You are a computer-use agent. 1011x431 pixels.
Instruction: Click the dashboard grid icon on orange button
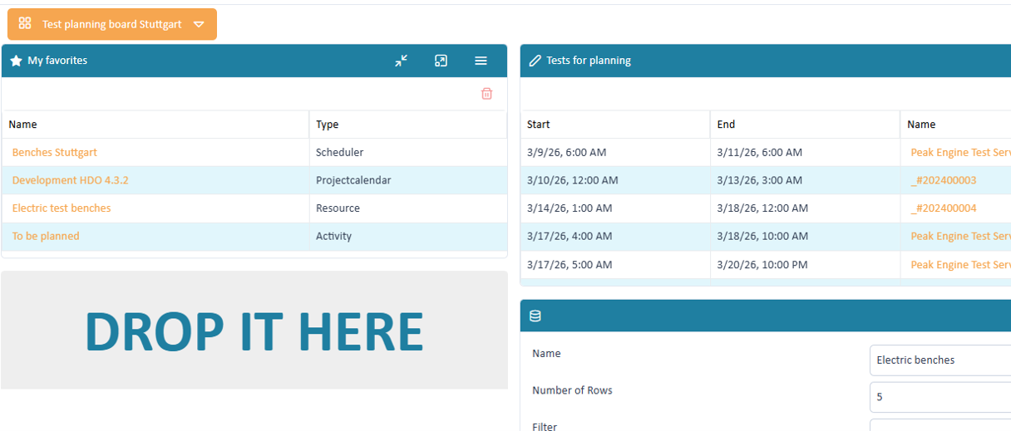pyautogui.click(x=25, y=24)
